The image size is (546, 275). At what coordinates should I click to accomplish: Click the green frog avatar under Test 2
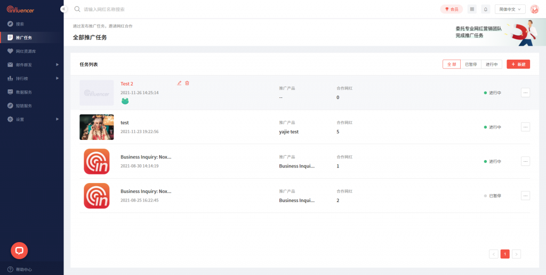pyautogui.click(x=125, y=101)
